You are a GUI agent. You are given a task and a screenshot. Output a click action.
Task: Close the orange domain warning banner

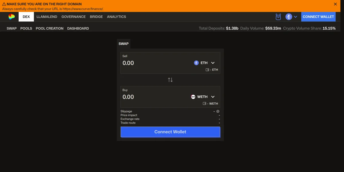tap(335, 4)
